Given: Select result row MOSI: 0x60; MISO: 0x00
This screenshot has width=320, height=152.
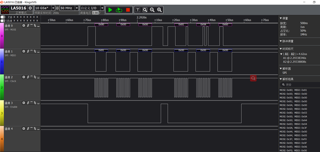Looking at the screenshot, I should tap(293, 109).
